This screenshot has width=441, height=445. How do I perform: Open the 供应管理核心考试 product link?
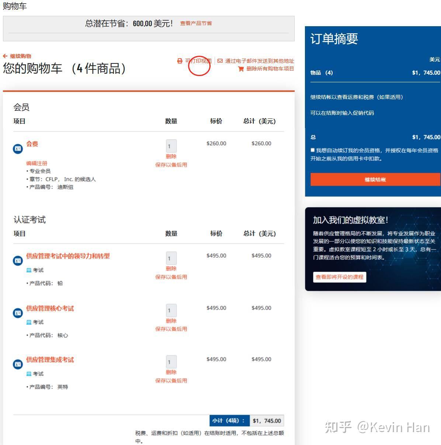(x=50, y=308)
